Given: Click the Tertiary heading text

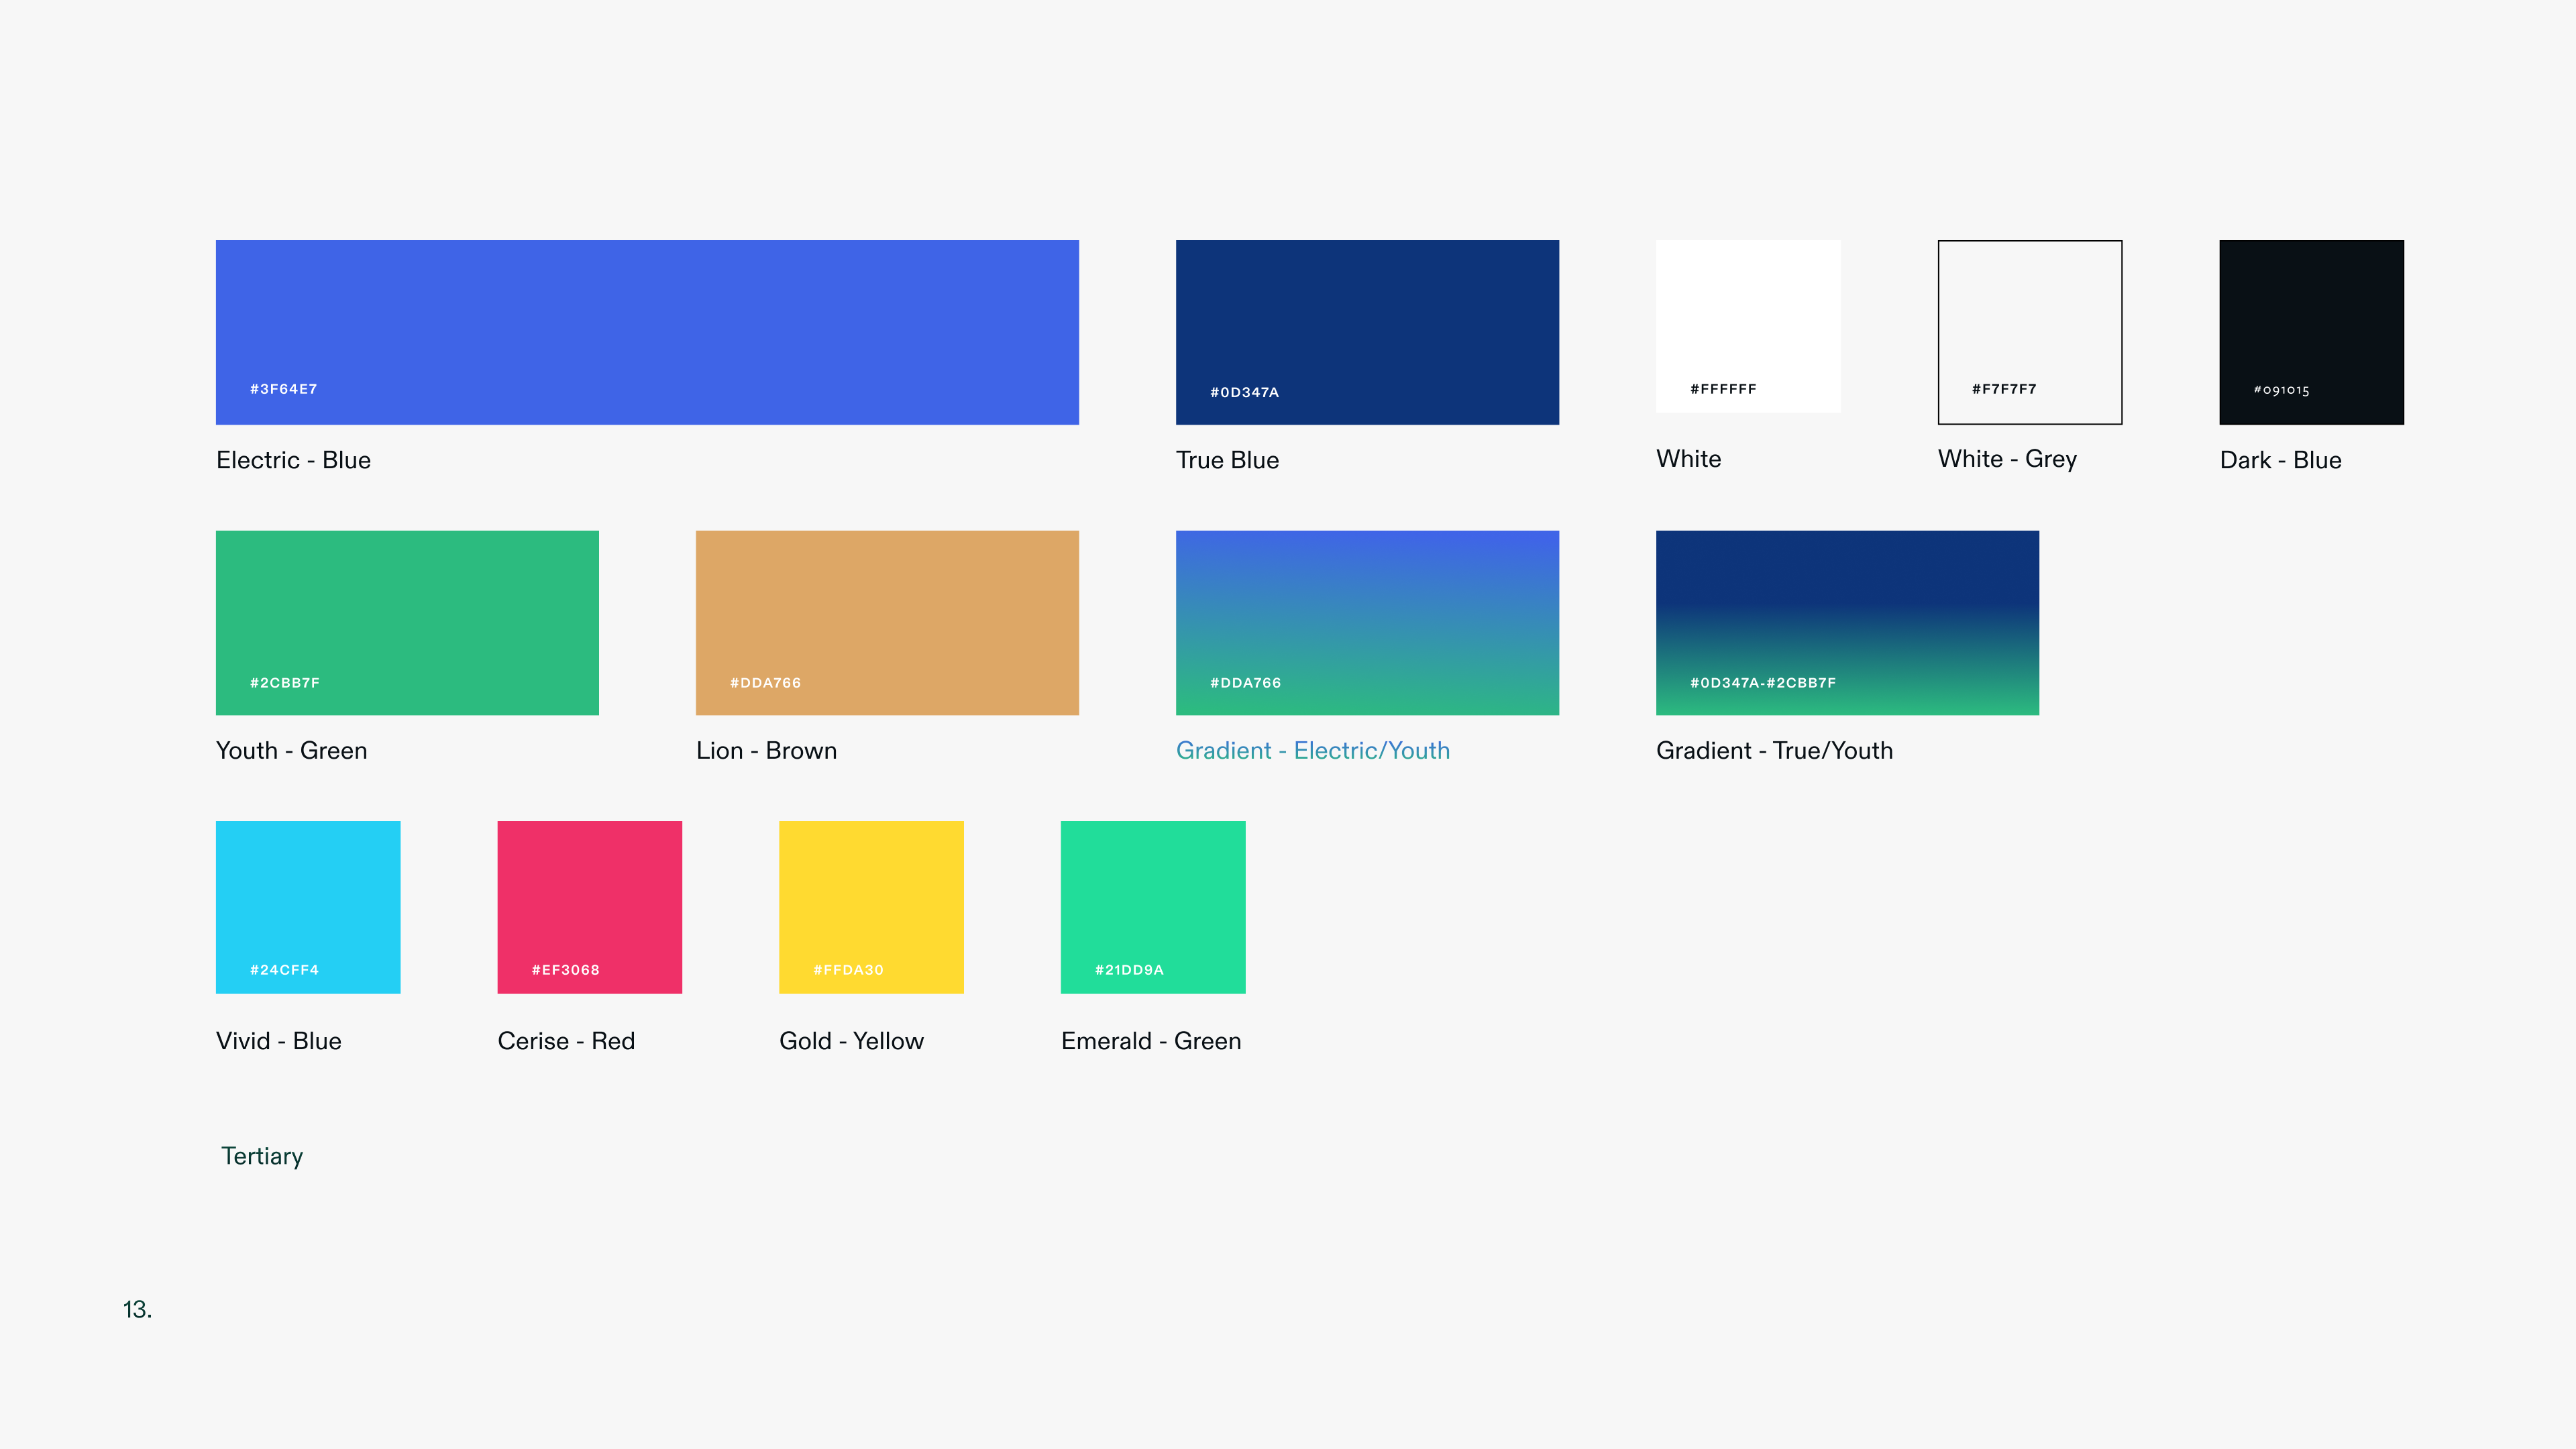Looking at the screenshot, I should [x=262, y=1156].
